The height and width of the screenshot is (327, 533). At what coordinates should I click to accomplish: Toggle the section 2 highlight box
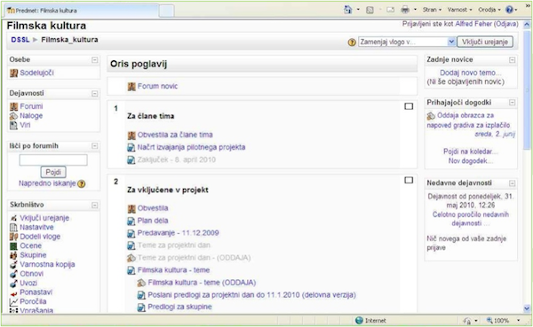click(x=409, y=180)
